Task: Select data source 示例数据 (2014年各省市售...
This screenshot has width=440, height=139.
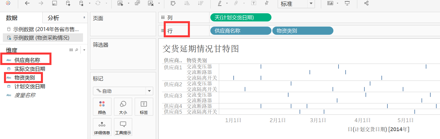Action: point(43,29)
